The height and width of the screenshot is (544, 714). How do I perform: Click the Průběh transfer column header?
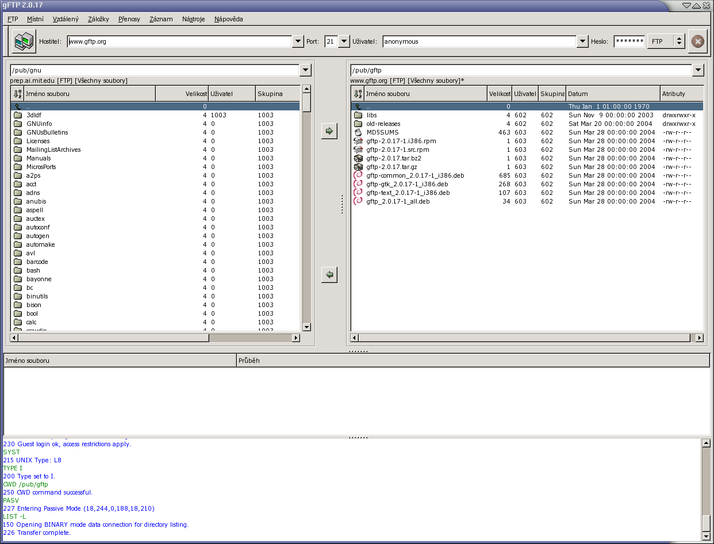pyautogui.click(x=473, y=361)
